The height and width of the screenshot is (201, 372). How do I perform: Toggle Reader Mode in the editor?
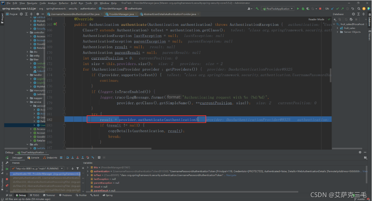coord(316,19)
